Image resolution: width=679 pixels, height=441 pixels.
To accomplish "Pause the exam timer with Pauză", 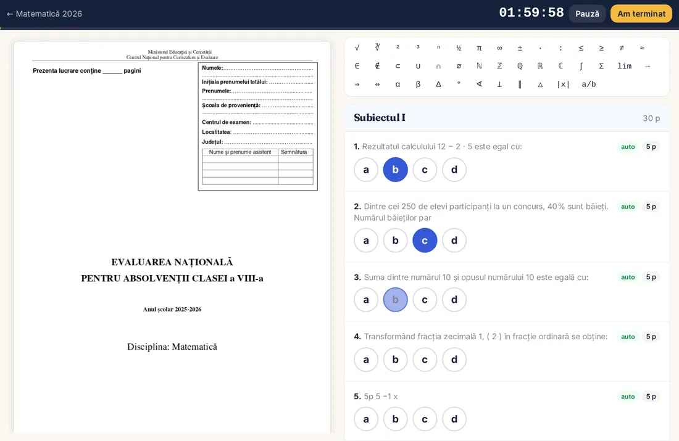I will pos(587,14).
